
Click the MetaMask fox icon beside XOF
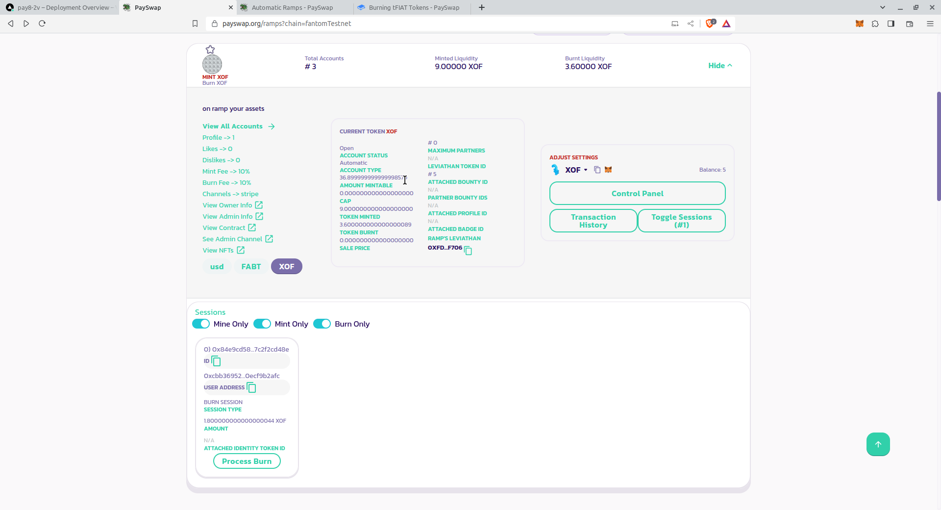tap(608, 170)
